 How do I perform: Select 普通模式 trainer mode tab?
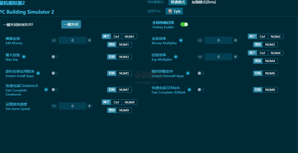coord(178,2)
